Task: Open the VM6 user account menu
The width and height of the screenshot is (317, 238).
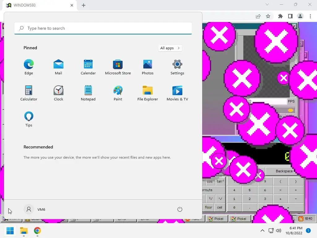Action: tap(35, 209)
